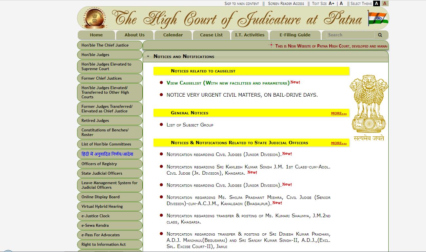This screenshot has height=252, width=426.
Task: Open Hon'ble Judges Elevated to Supreme Court
Action: pos(110,67)
